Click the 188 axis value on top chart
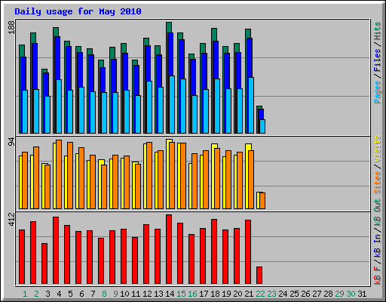This screenshot has height=302, width=386. pos(11,27)
